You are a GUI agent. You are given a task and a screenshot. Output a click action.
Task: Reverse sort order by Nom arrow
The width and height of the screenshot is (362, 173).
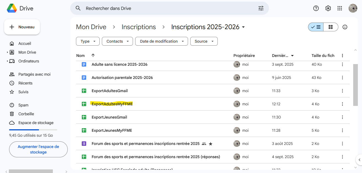point(93,56)
